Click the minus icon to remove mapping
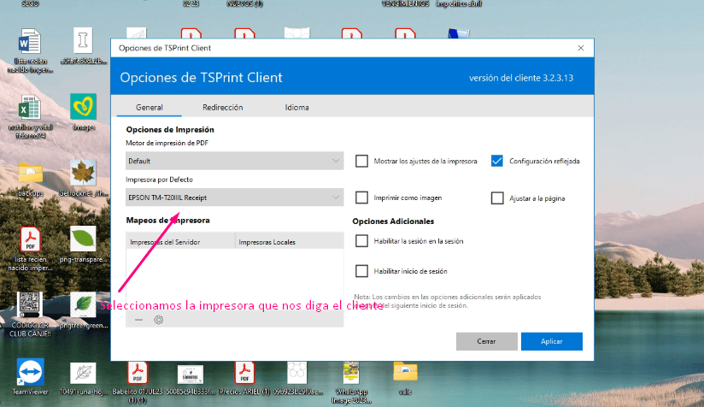Screen dimensions: 704x407 (x=139, y=320)
